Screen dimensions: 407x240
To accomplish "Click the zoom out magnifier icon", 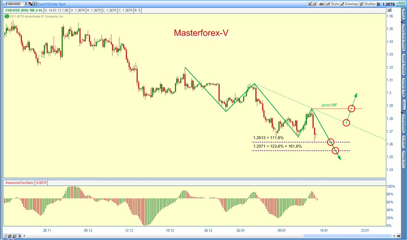I will coord(14,236).
